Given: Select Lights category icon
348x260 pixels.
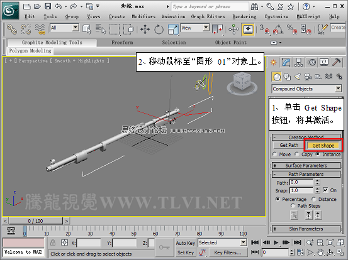Looking at the screenshot, I should [298, 77].
